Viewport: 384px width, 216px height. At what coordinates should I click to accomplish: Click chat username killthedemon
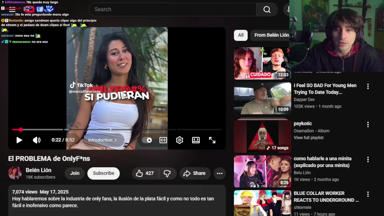pos(15,2)
